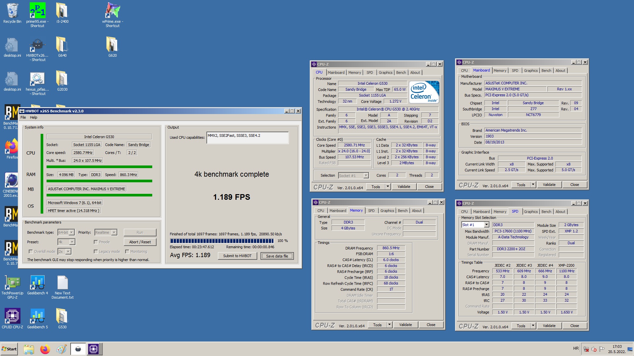The width and height of the screenshot is (634, 356).
Task: Switch to HWBOT x265 taskbar button
Action: point(78,349)
